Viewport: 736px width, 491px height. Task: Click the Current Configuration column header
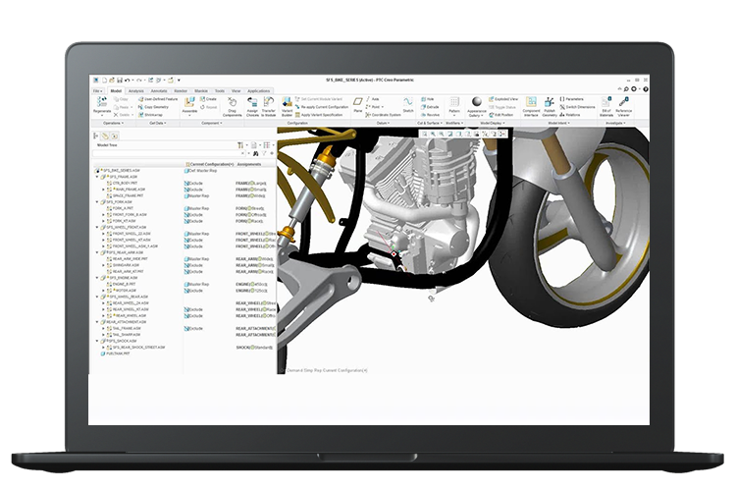coord(209,164)
